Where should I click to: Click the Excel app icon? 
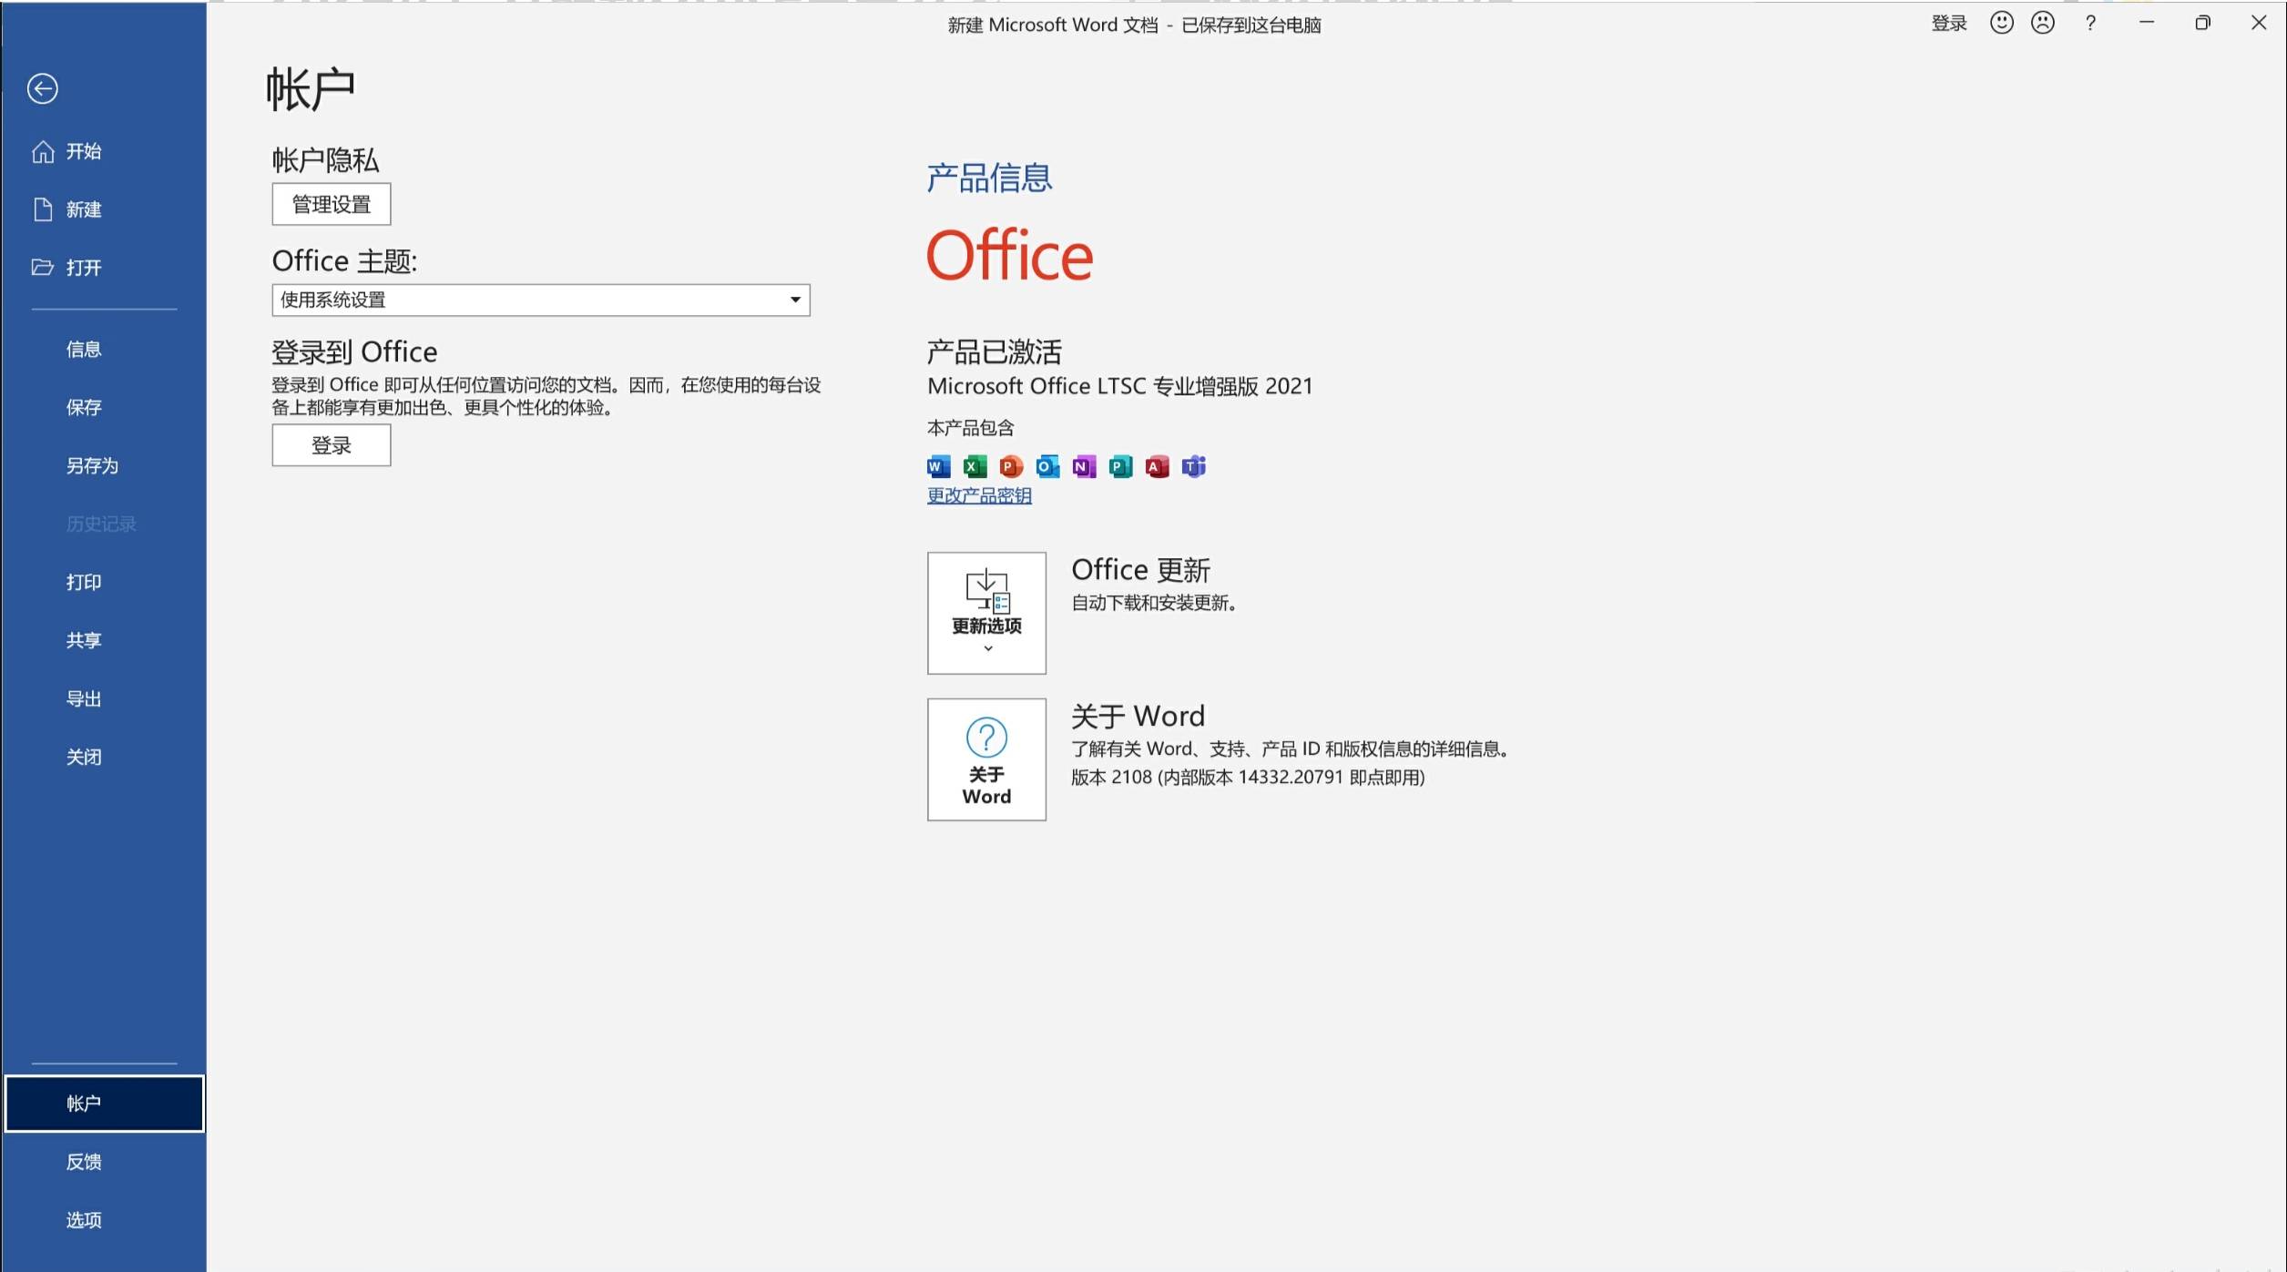click(975, 467)
